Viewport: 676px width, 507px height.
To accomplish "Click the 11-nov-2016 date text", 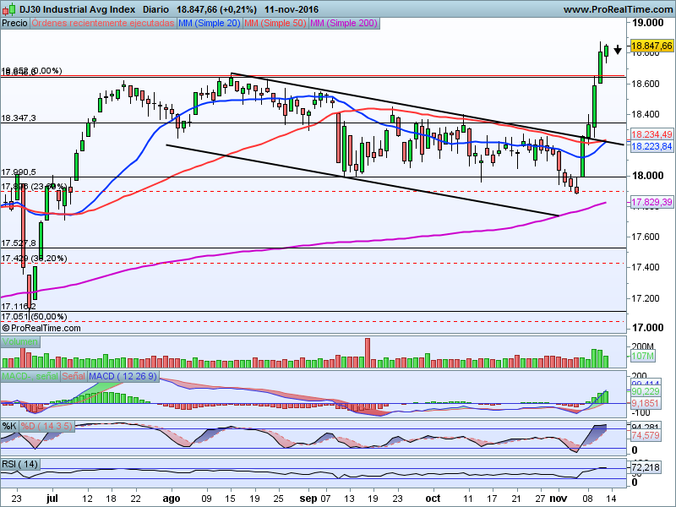I will (292, 9).
